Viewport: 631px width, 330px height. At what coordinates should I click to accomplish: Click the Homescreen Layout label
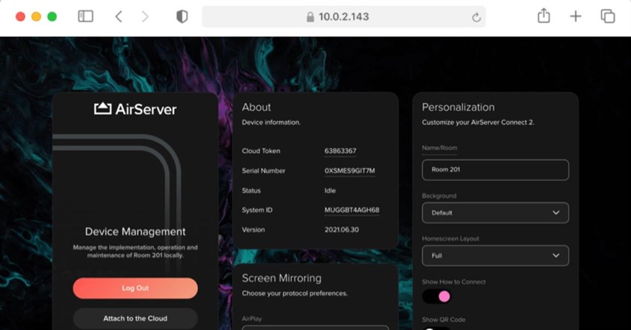(x=450, y=239)
